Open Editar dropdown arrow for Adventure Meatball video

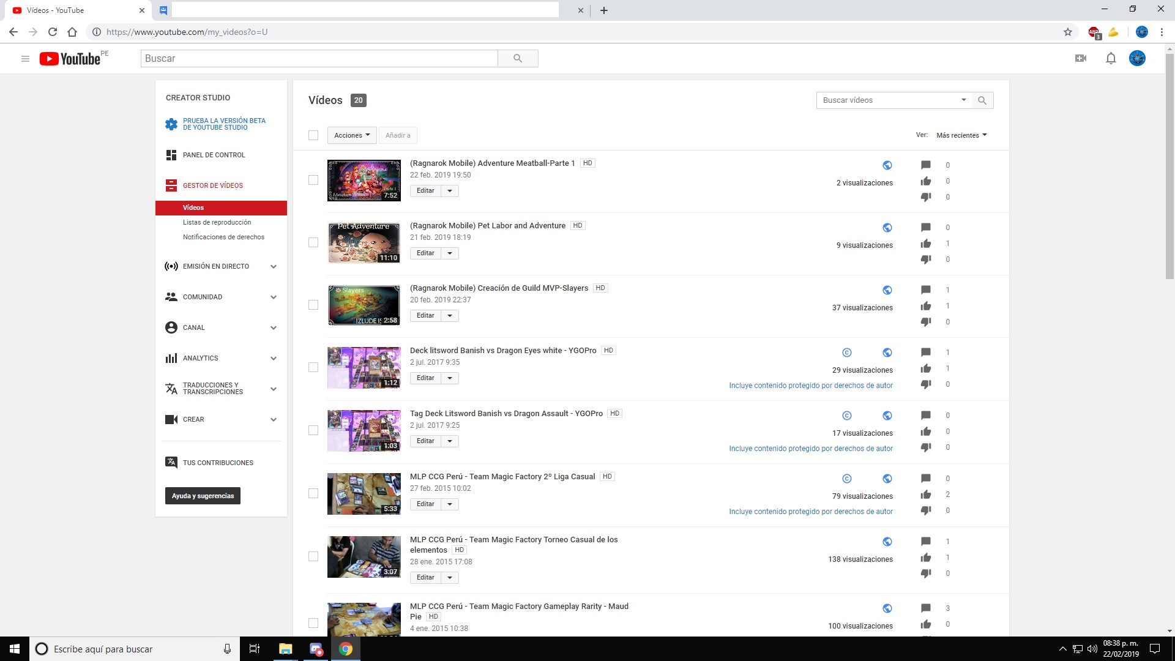click(450, 191)
